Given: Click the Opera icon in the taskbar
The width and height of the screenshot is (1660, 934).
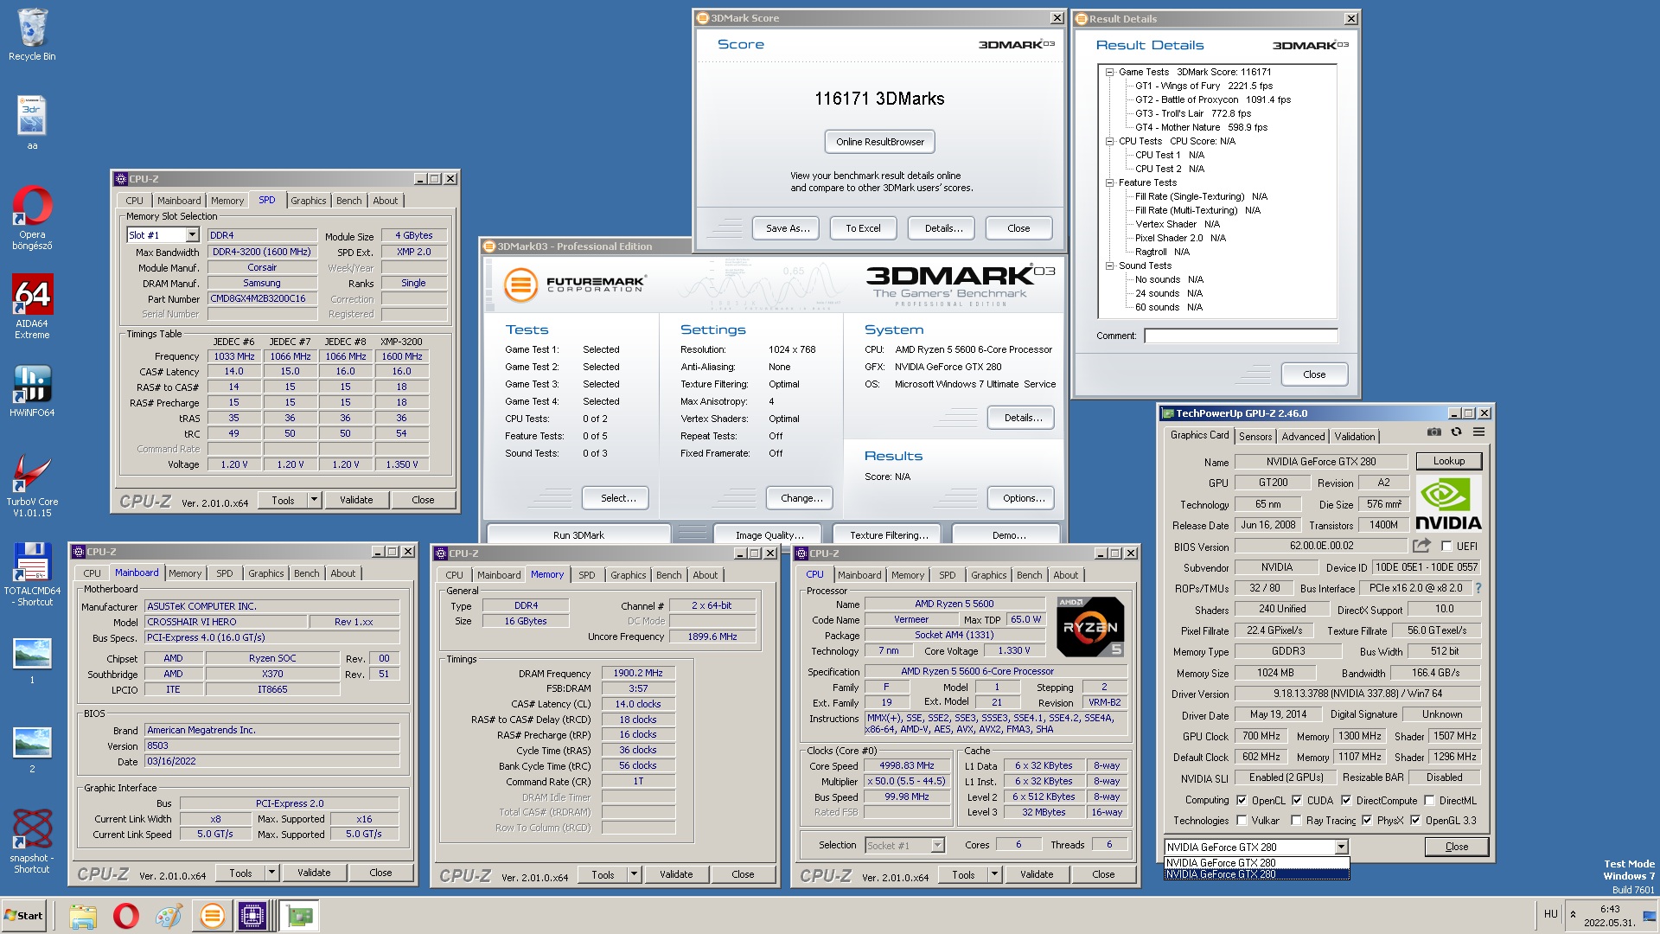Looking at the screenshot, I should pyautogui.click(x=126, y=916).
